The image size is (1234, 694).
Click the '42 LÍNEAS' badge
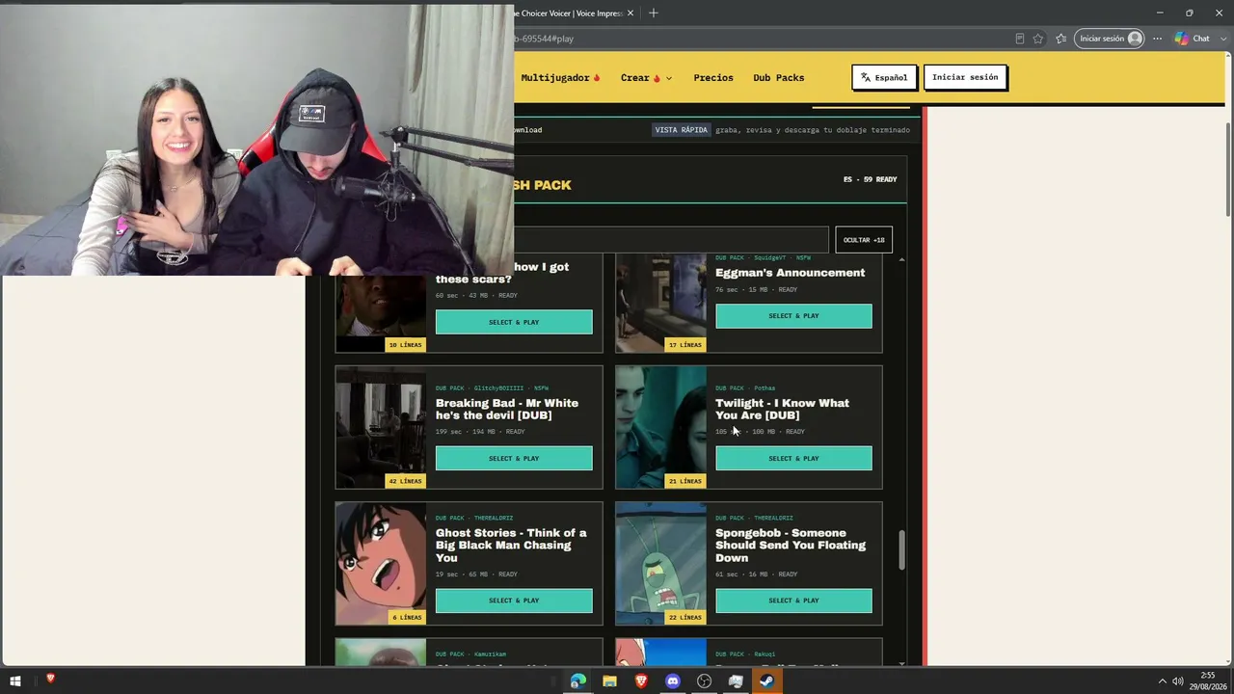click(405, 481)
